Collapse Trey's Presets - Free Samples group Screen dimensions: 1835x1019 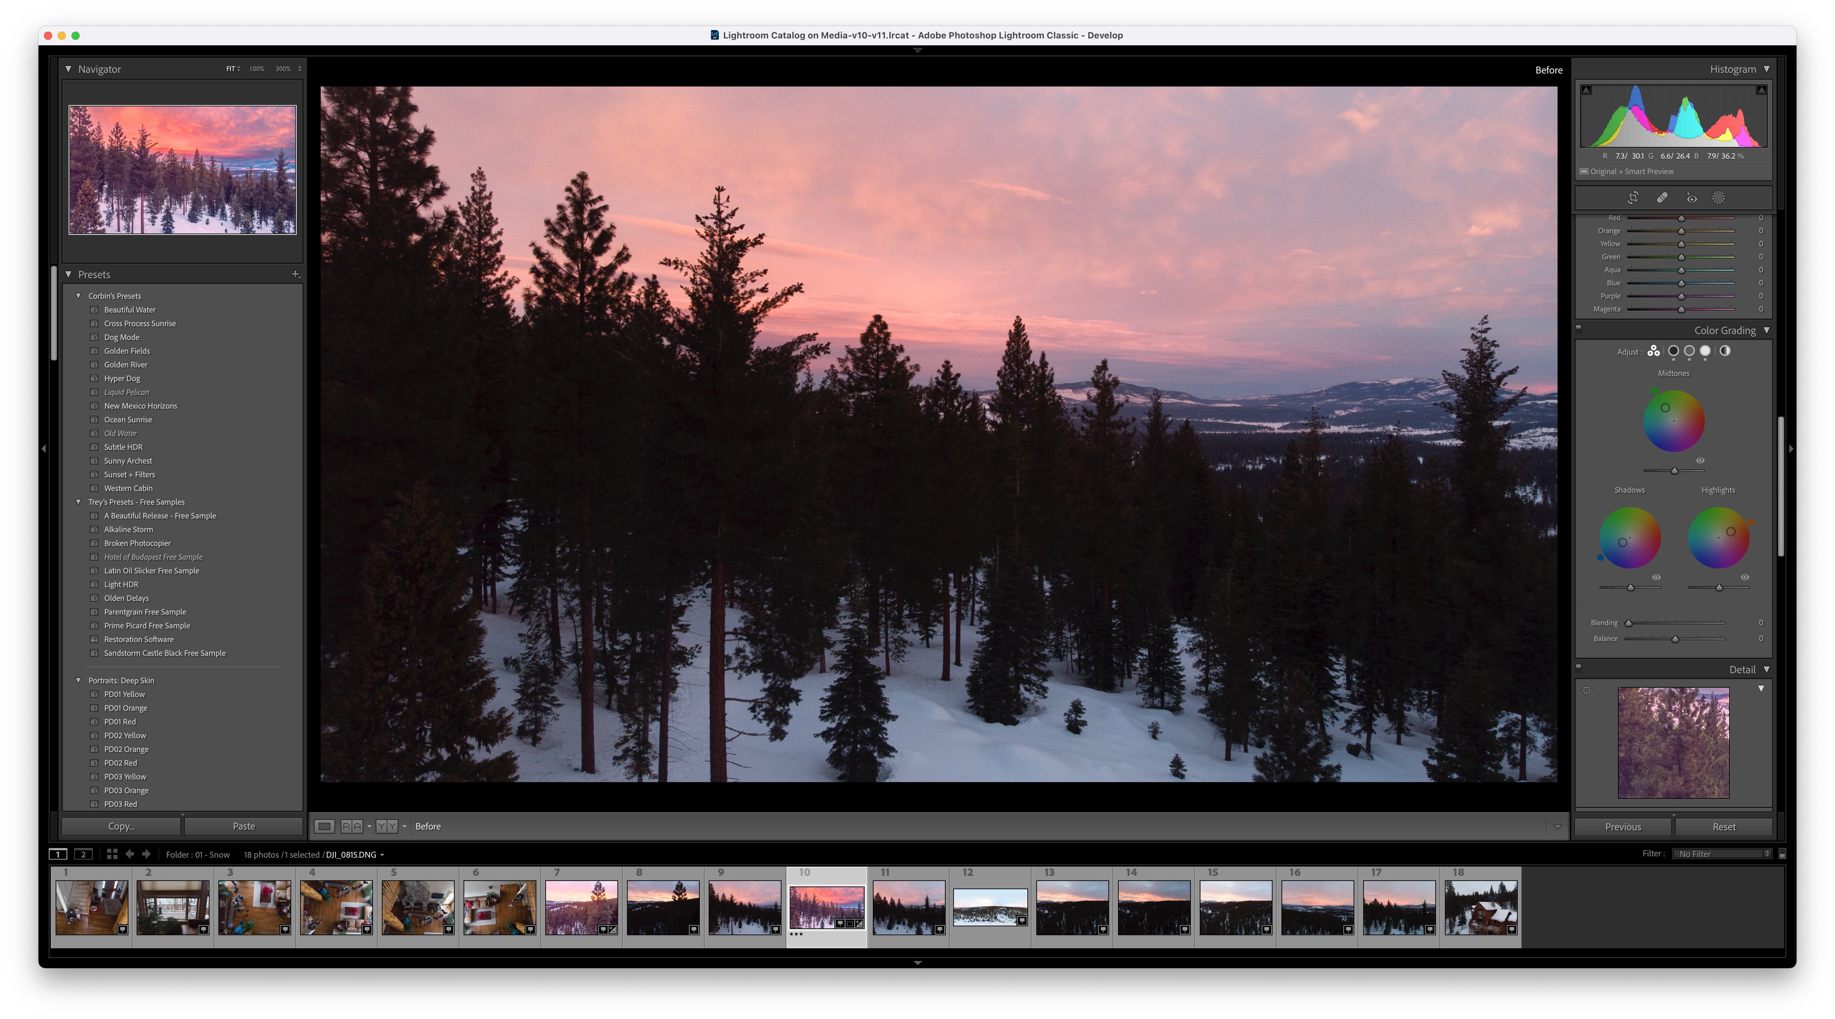click(78, 502)
